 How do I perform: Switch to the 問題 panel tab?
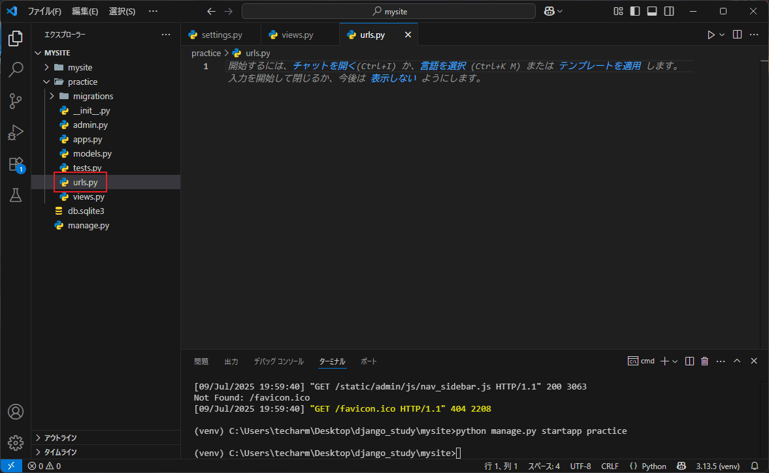[x=201, y=361]
